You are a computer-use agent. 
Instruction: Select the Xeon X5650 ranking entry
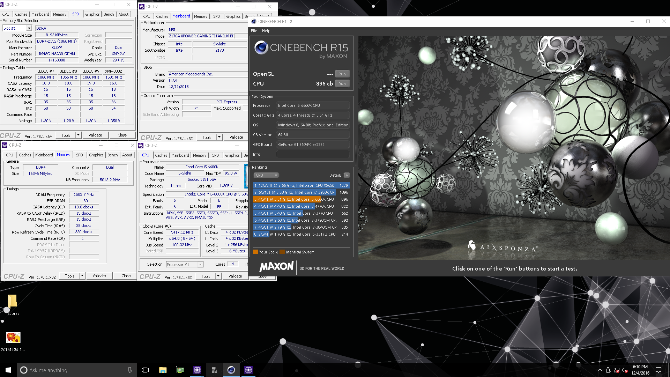click(x=301, y=185)
